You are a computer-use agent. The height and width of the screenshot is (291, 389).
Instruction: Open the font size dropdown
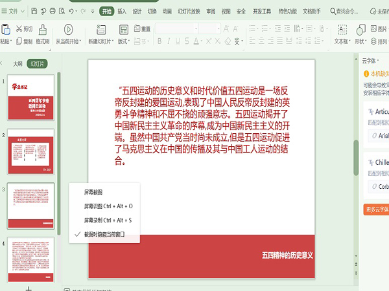218,28
